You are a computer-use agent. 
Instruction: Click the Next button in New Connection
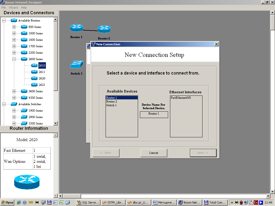[x=203, y=153]
